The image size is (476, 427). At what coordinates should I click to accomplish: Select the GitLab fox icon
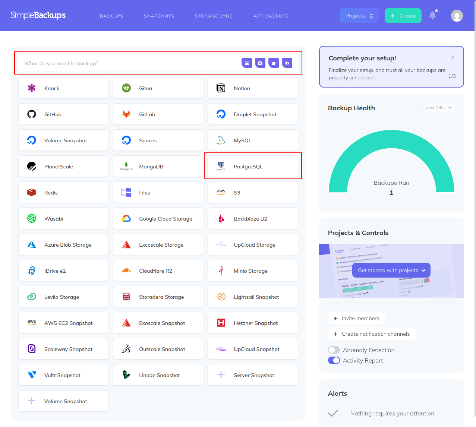(126, 114)
